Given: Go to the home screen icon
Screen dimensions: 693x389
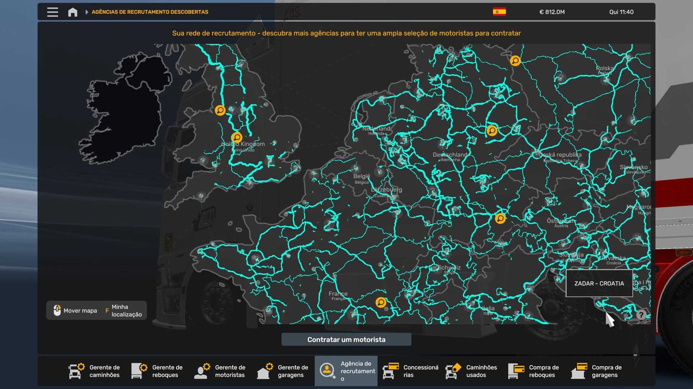Looking at the screenshot, I should (73, 12).
